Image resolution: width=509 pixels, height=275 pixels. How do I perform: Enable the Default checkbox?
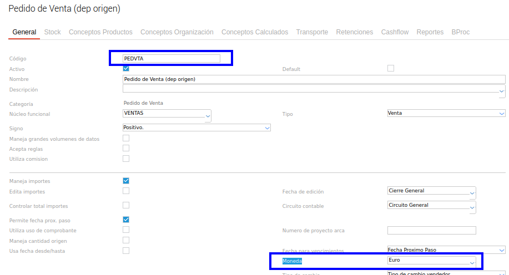[391, 69]
